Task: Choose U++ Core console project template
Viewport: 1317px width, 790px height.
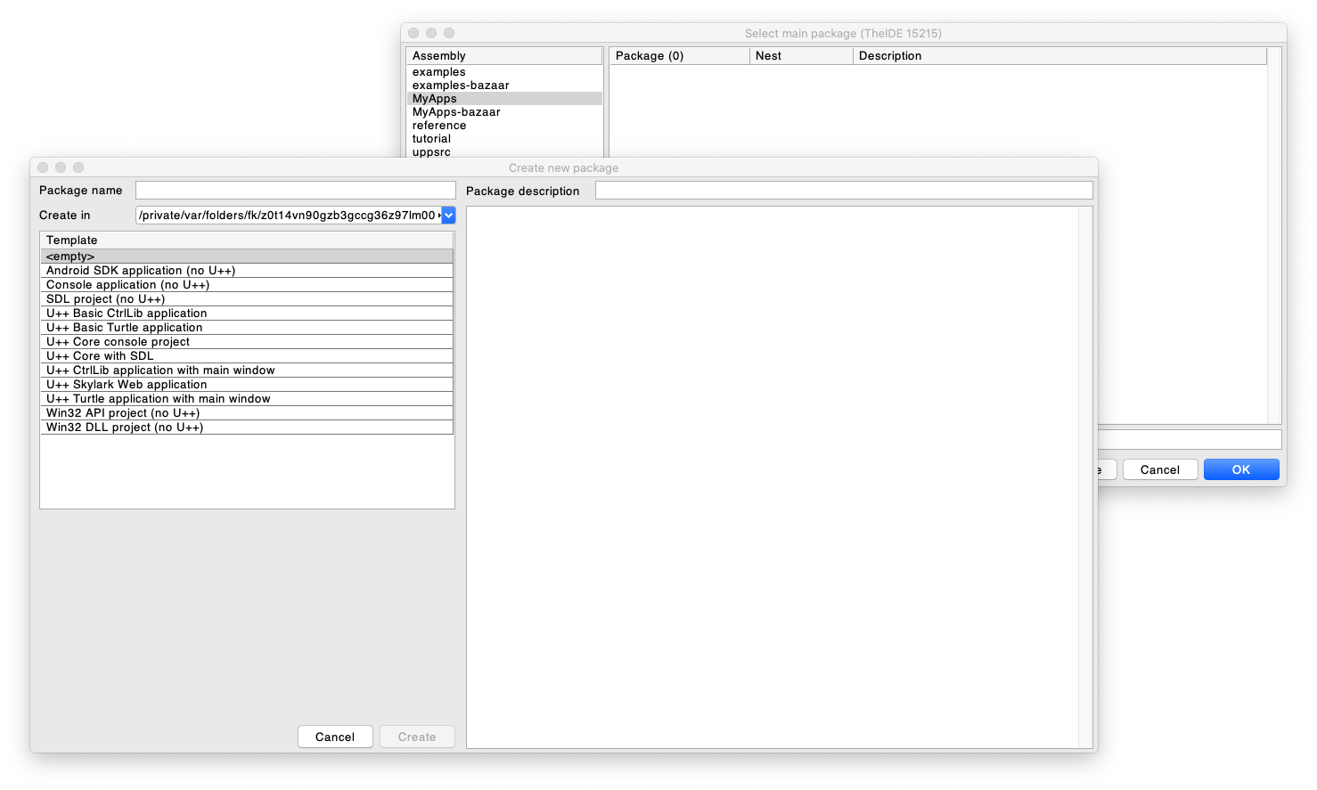Action: tap(247, 342)
